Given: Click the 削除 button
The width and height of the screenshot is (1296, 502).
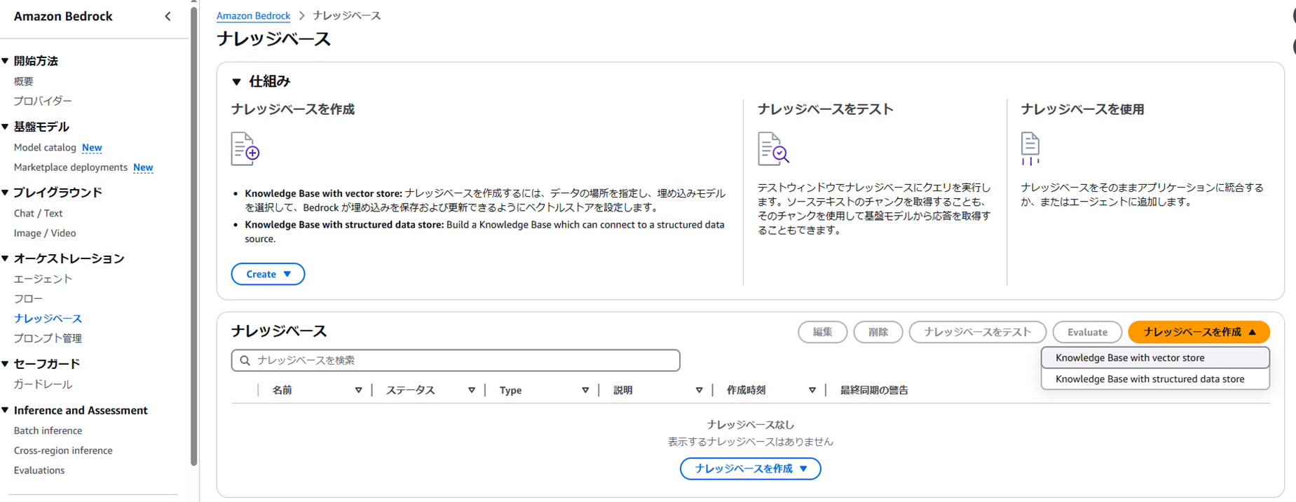Looking at the screenshot, I should coord(878,332).
